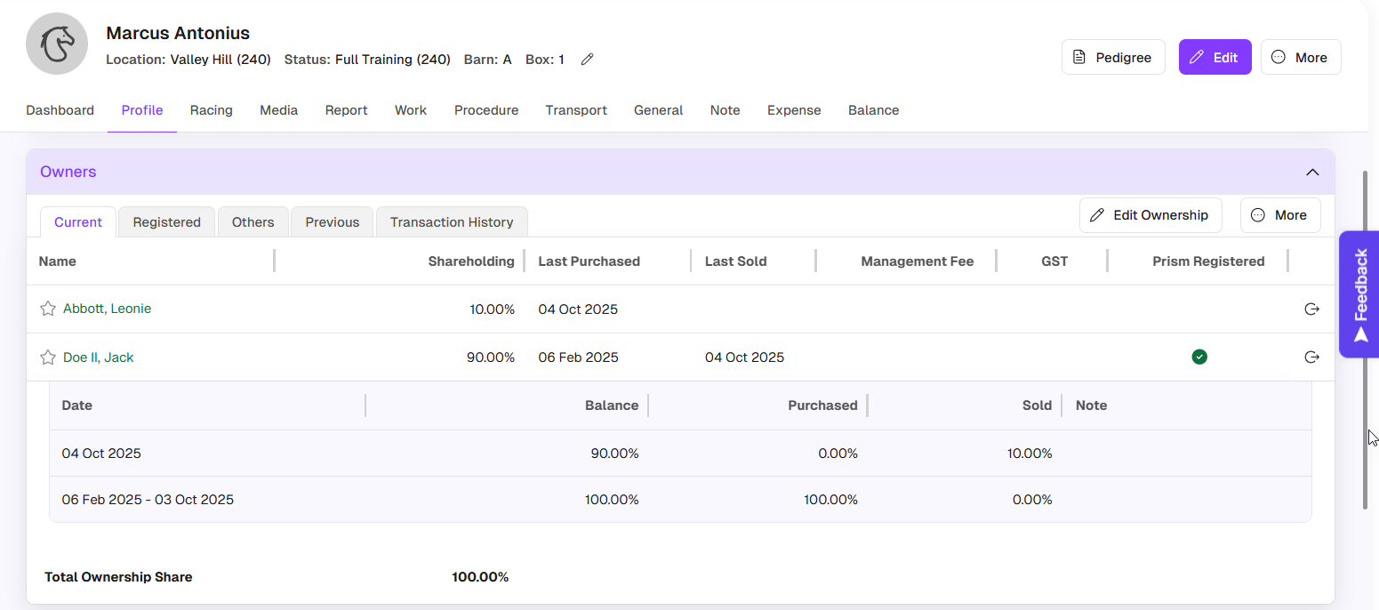Image resolution: width=1379 pixels, height=610 pixels.
Task: Collapse the Owners section chevron
Action: click(1311, 172)
